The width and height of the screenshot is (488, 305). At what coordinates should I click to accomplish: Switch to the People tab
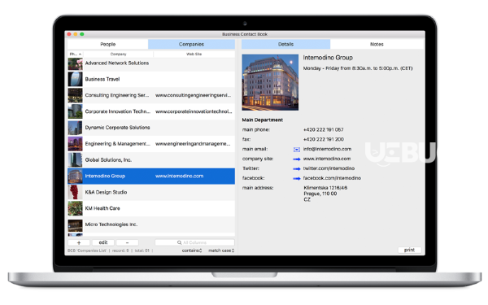pos(107,44)
